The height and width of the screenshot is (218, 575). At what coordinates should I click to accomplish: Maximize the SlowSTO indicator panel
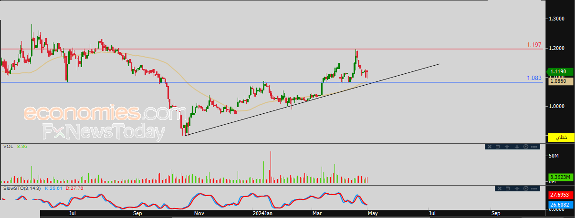point(508,188)
